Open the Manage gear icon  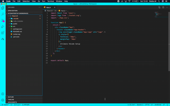(x=3, y=100)
